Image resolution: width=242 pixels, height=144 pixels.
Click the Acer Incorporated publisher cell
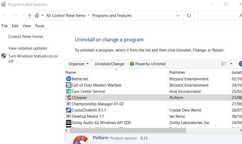point(185,91)
